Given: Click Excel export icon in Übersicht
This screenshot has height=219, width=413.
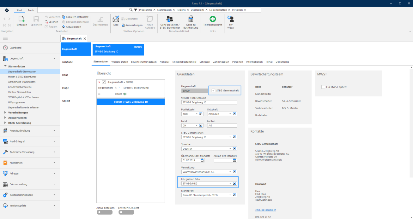Looking at the screenshot, I should [125, 94].
